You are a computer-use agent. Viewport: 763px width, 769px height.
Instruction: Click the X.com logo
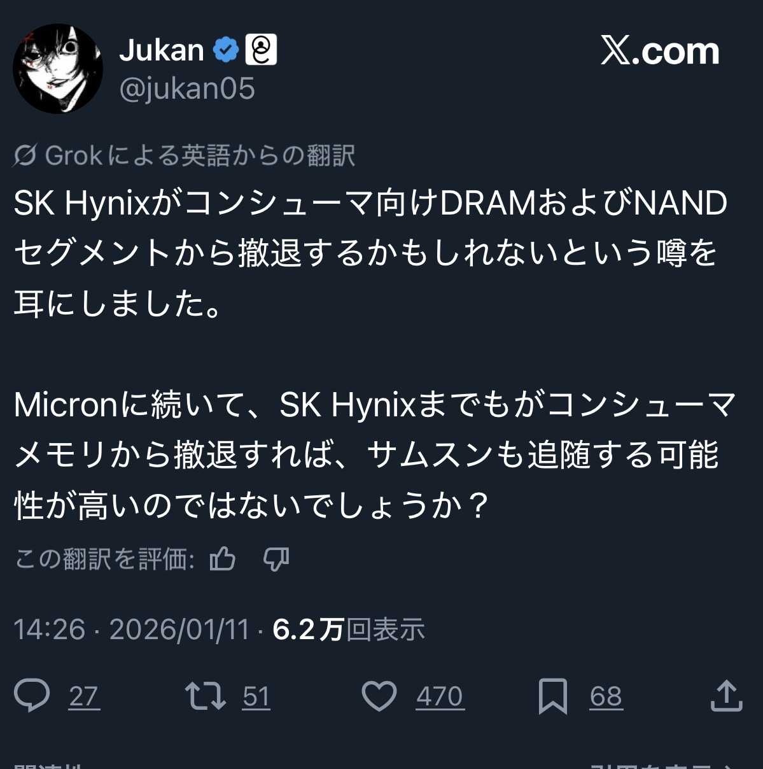point(660,51)
